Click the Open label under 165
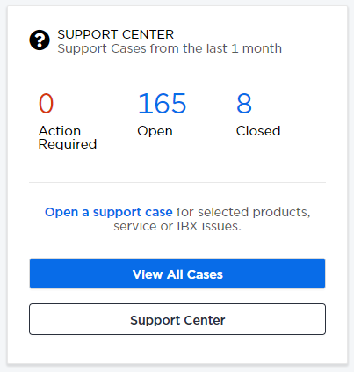 (x=155, y=131)
